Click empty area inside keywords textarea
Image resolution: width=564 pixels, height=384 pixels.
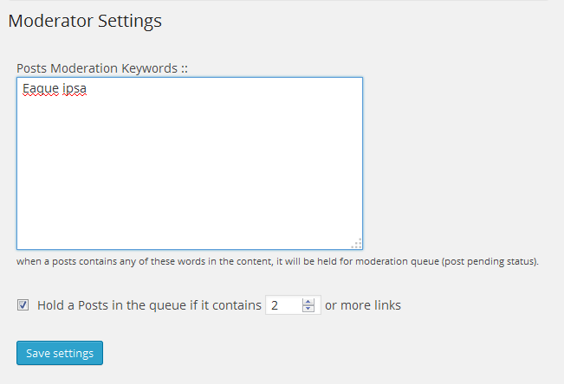[x=190, y=172]
